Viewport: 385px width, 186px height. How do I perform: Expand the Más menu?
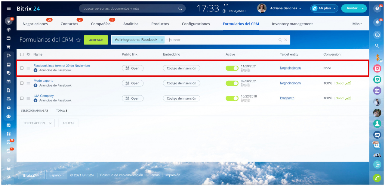tap(357, 24)
